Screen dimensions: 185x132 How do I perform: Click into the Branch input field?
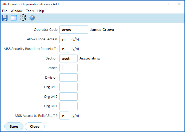pyautogui.click(x=69, y=68)
